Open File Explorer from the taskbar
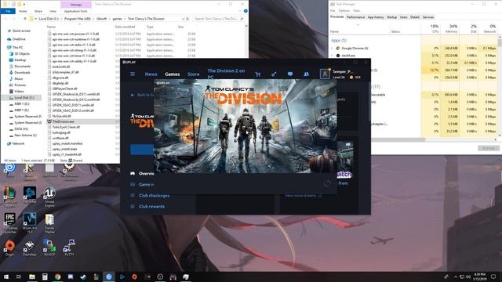502x282 pixels. (32, 277)
